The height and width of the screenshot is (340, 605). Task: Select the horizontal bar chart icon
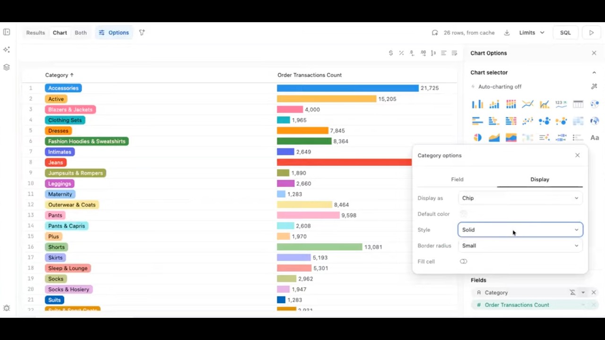[477, 121]
